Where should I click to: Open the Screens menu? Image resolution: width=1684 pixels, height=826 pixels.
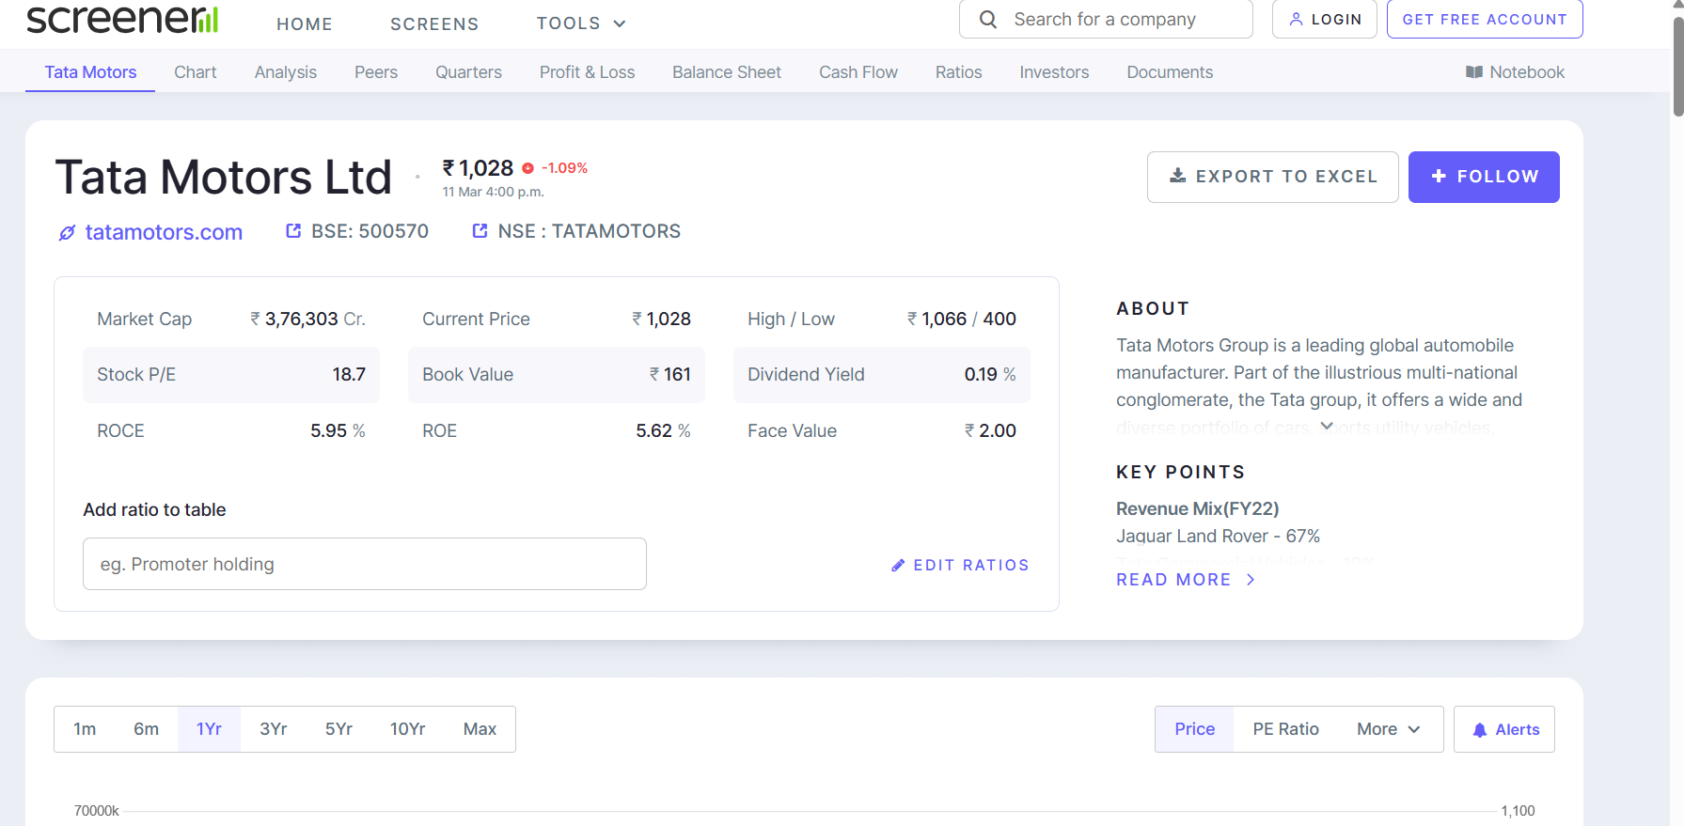[x=434, y=23]
